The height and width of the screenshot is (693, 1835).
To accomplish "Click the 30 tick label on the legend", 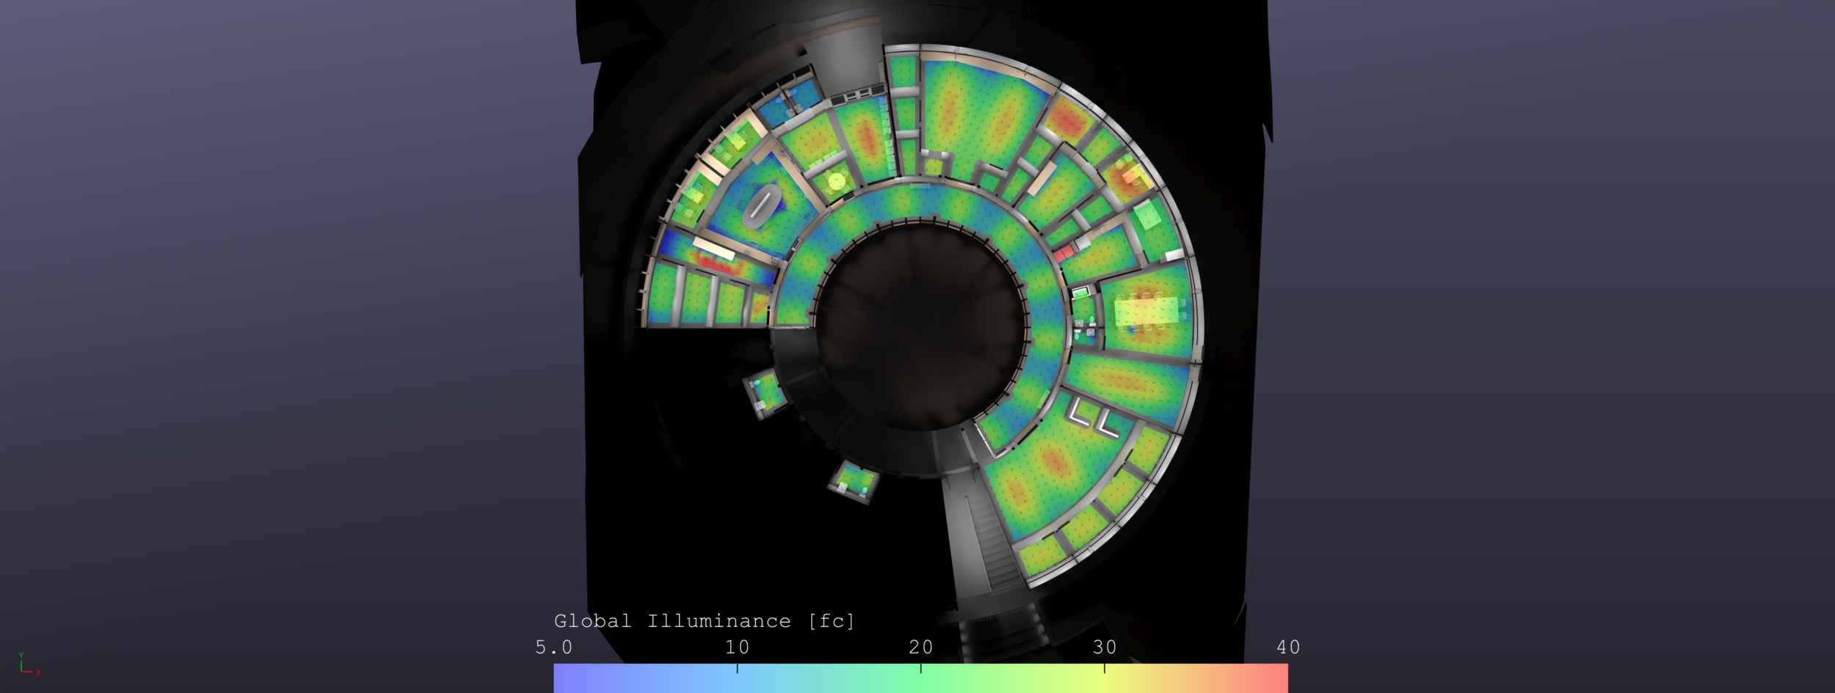I will (x=1104, y=648).
